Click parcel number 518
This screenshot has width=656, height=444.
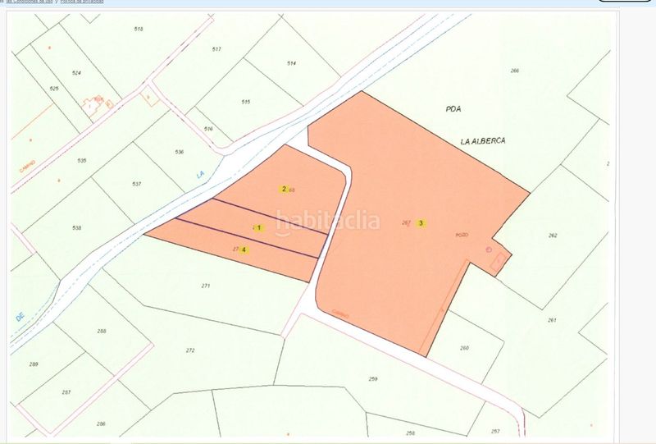[139, 29]
